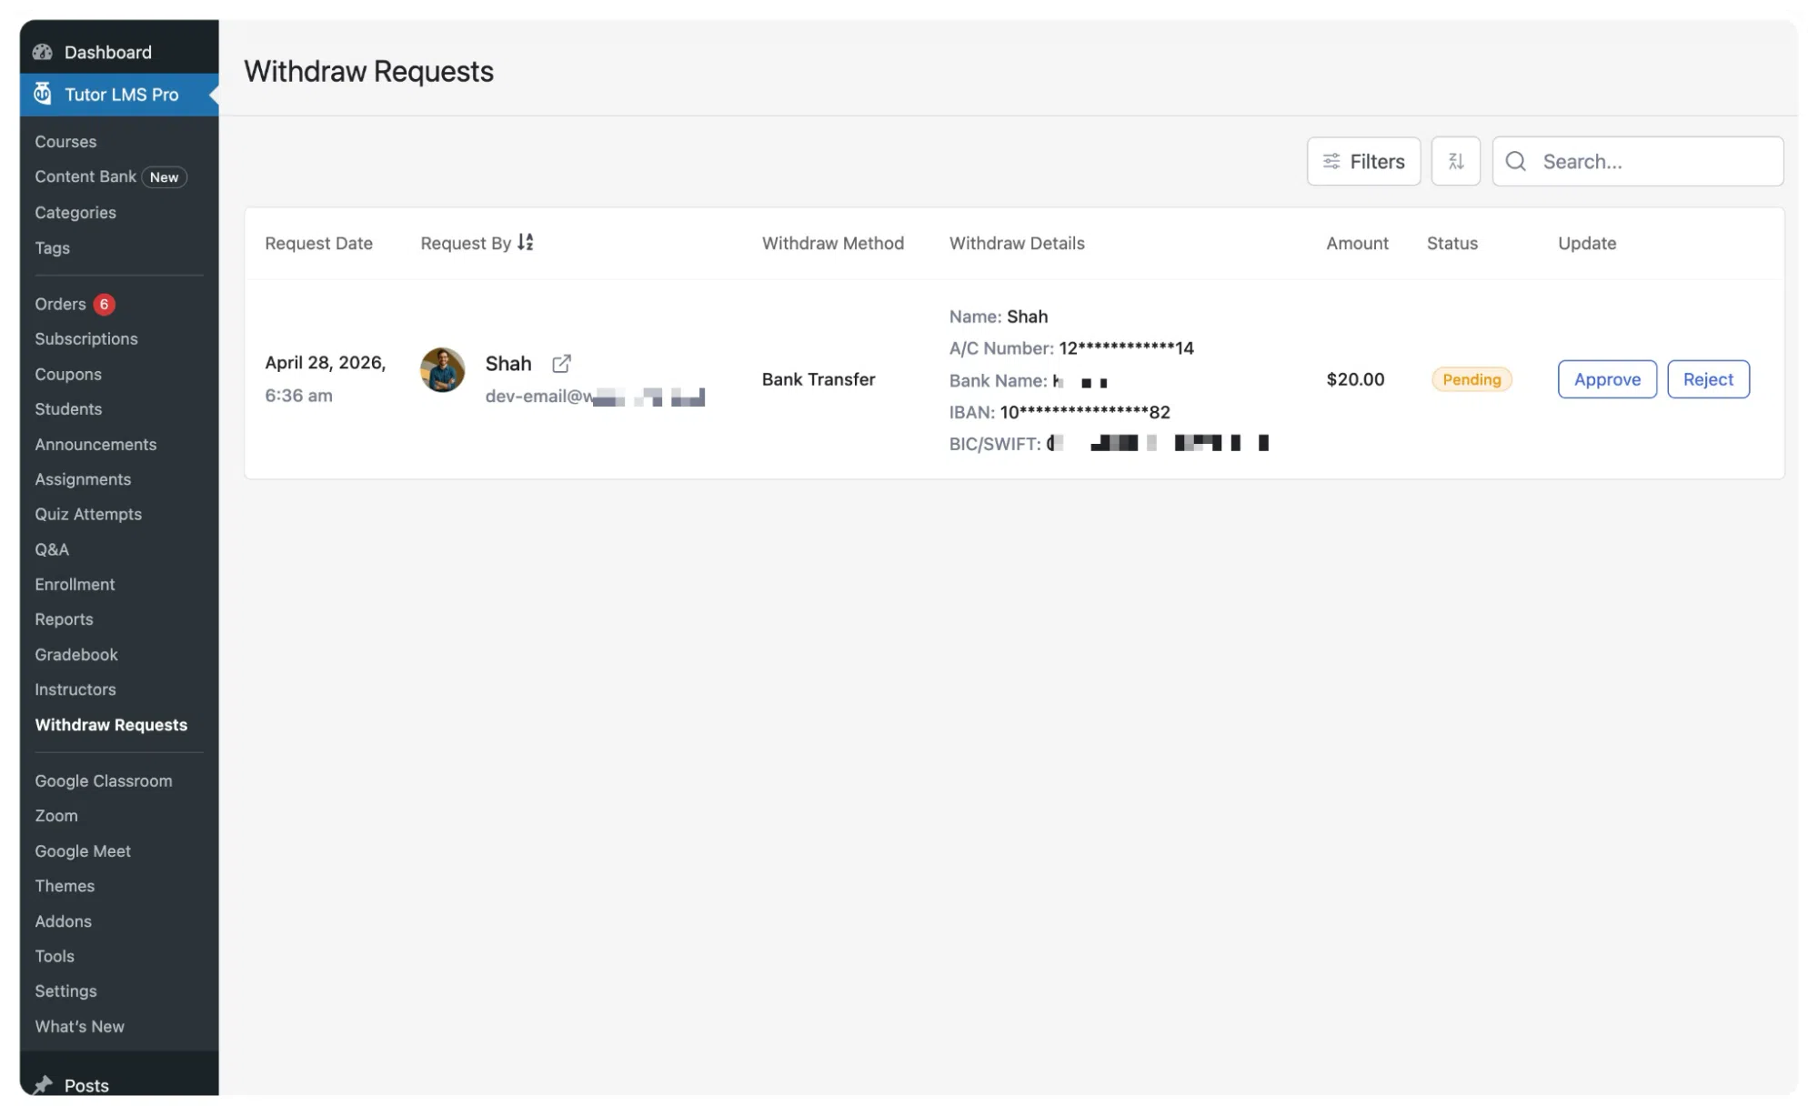The image size is (1818, 1116).
Task: Click the Tutor LMS Pro owl icon
Action: (43, 94)
